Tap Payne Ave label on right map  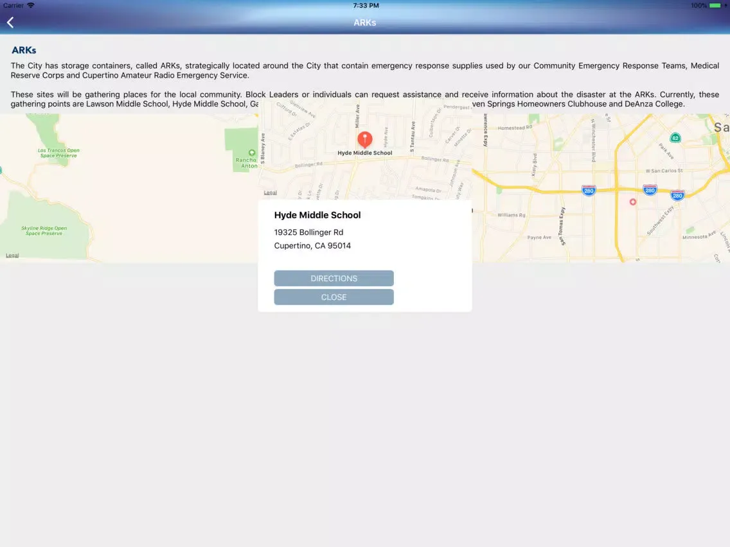click(x=539, y=237)
